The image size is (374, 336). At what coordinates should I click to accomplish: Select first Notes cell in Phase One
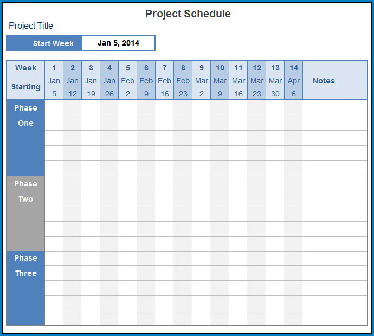coord(335,107)
